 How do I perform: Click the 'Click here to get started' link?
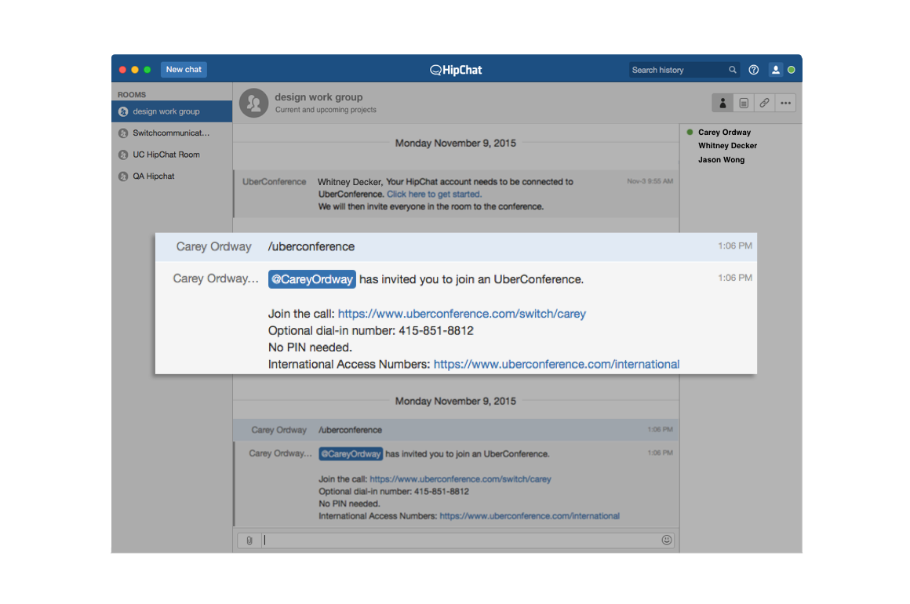434,195
